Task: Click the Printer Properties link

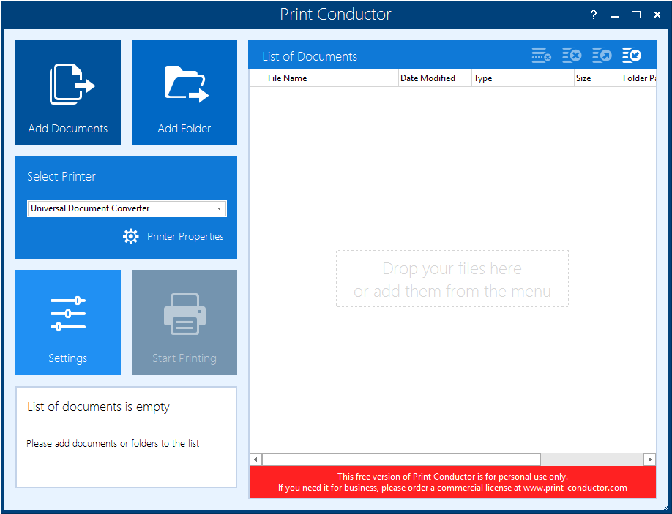Action: 185,236
